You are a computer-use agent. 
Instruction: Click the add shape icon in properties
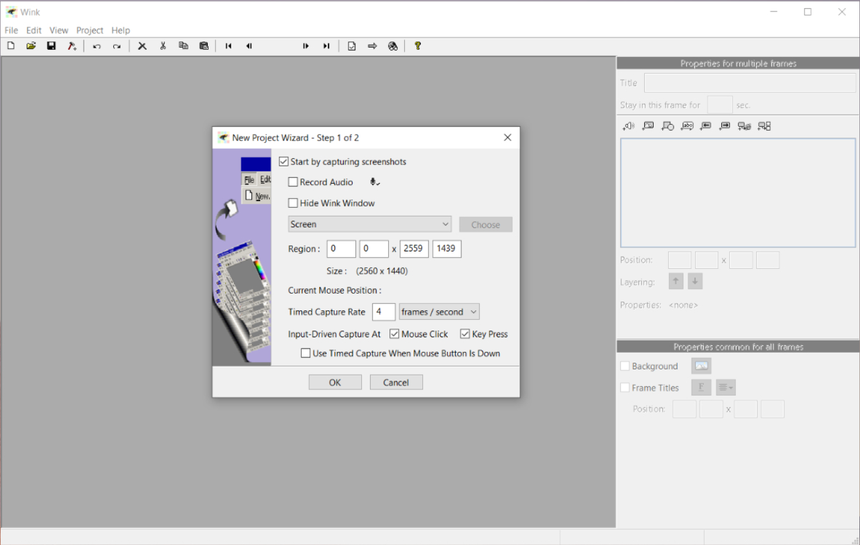pyautogui.click(x=668, y=126)
